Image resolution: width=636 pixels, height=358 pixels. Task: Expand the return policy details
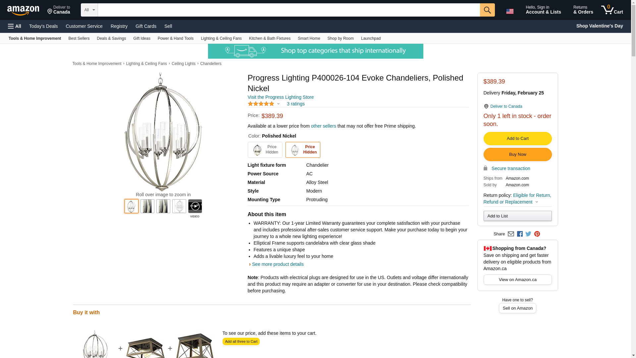point(537,202)
